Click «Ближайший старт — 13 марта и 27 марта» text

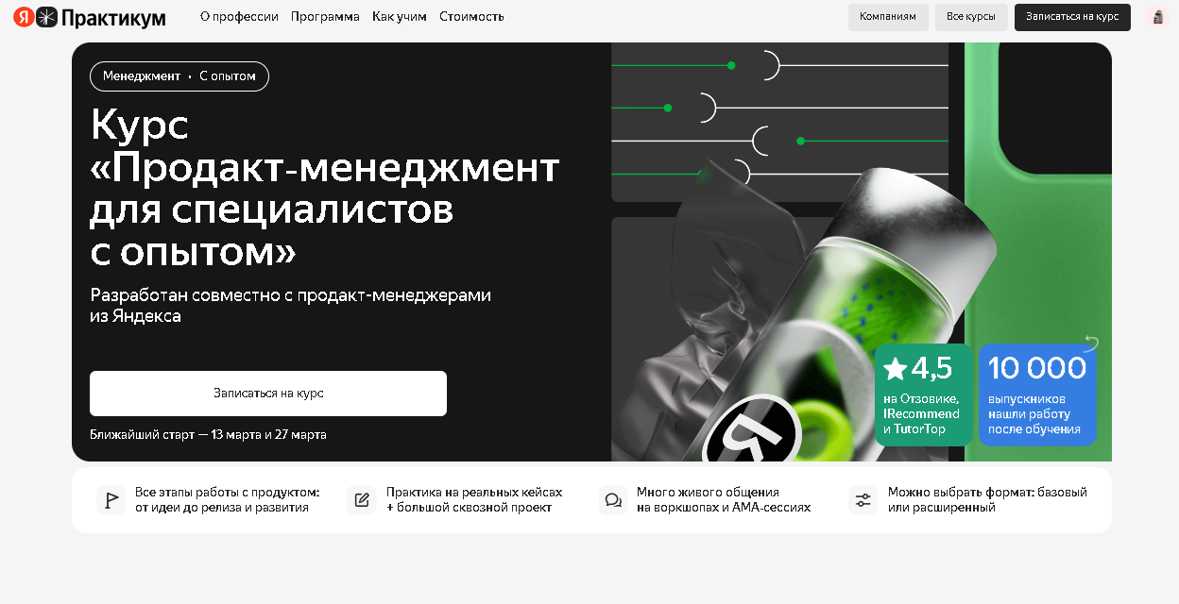pyautogui.click(x=208, y=435)
